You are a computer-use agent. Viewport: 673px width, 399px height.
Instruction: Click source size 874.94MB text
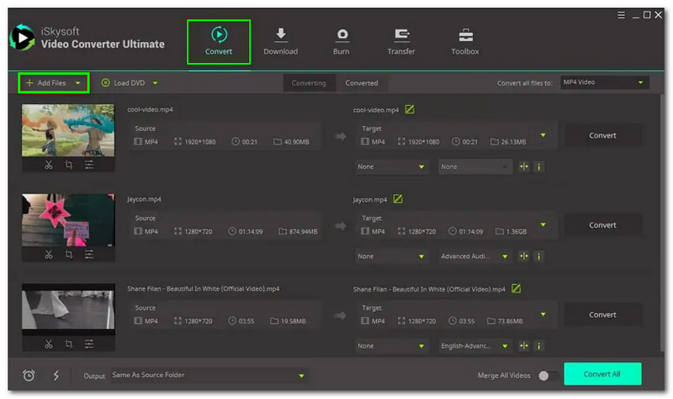(x=303, y=232)
